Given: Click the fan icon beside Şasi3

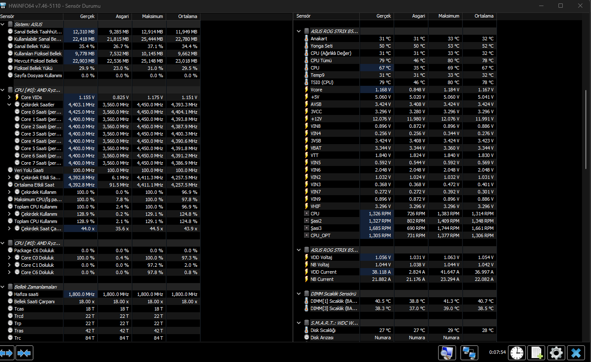Looking at the screenshot, I should coord(306,228).
